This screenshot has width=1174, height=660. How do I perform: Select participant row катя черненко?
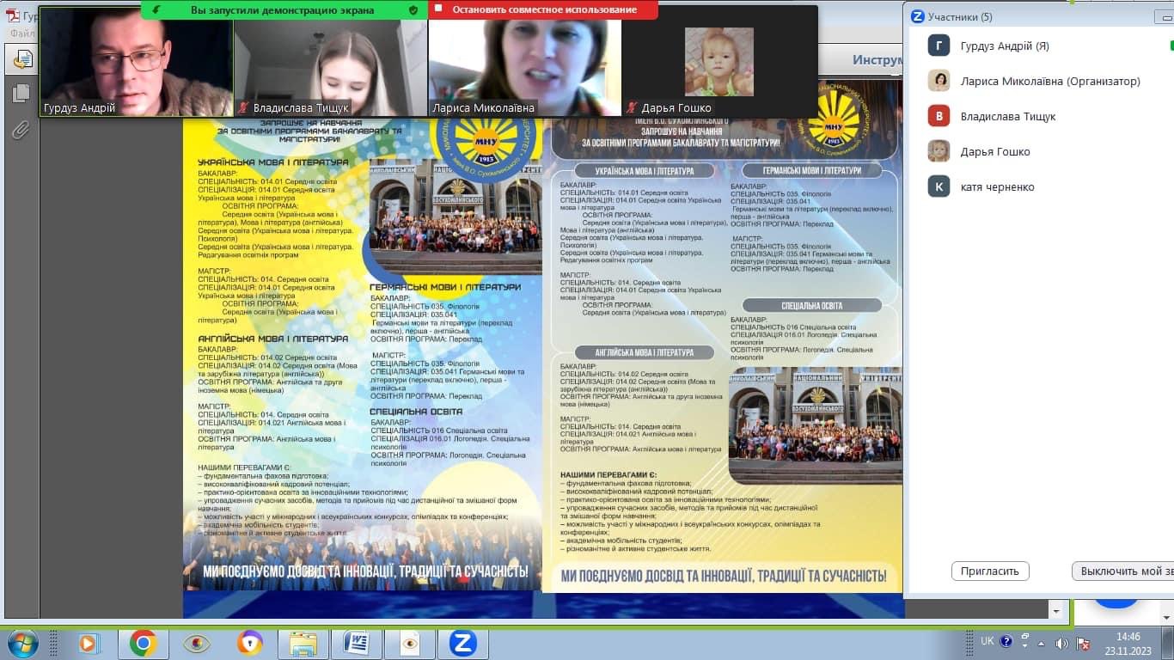click(x=1042, y=186)
